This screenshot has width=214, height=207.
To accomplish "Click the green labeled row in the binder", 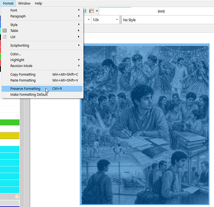I will (10, 123).
